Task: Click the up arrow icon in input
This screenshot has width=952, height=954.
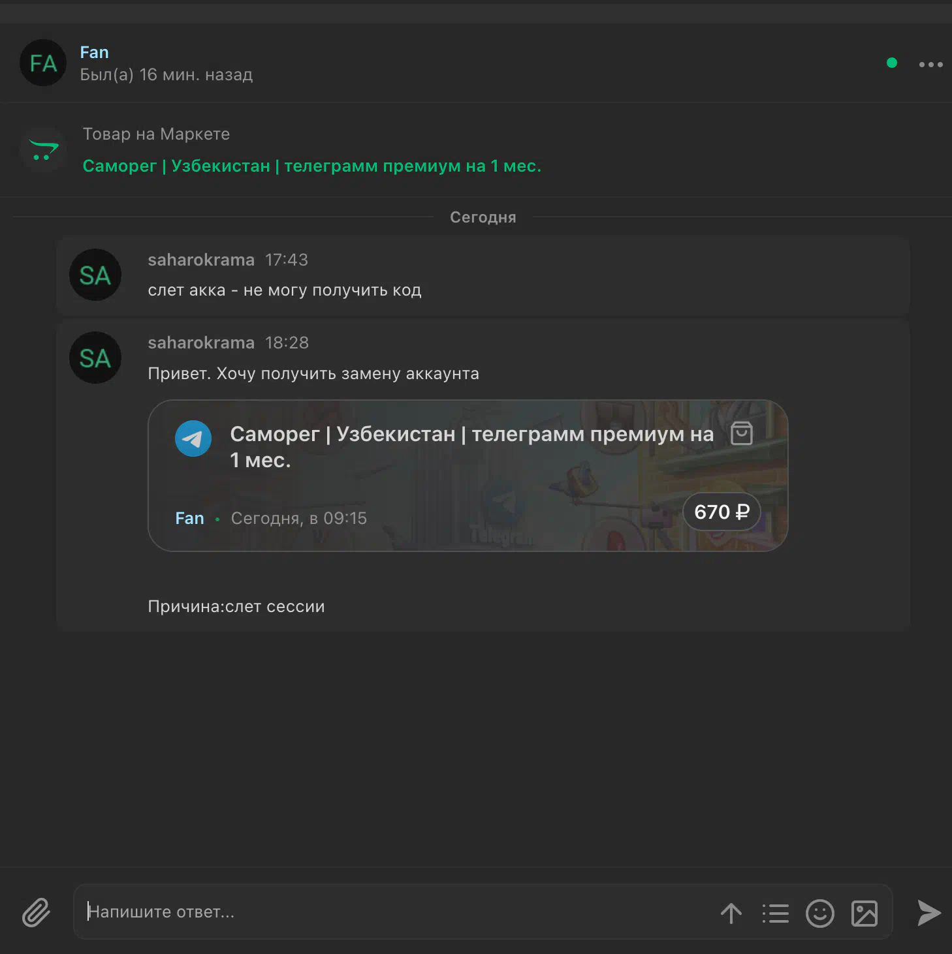Action: [731, 913]
